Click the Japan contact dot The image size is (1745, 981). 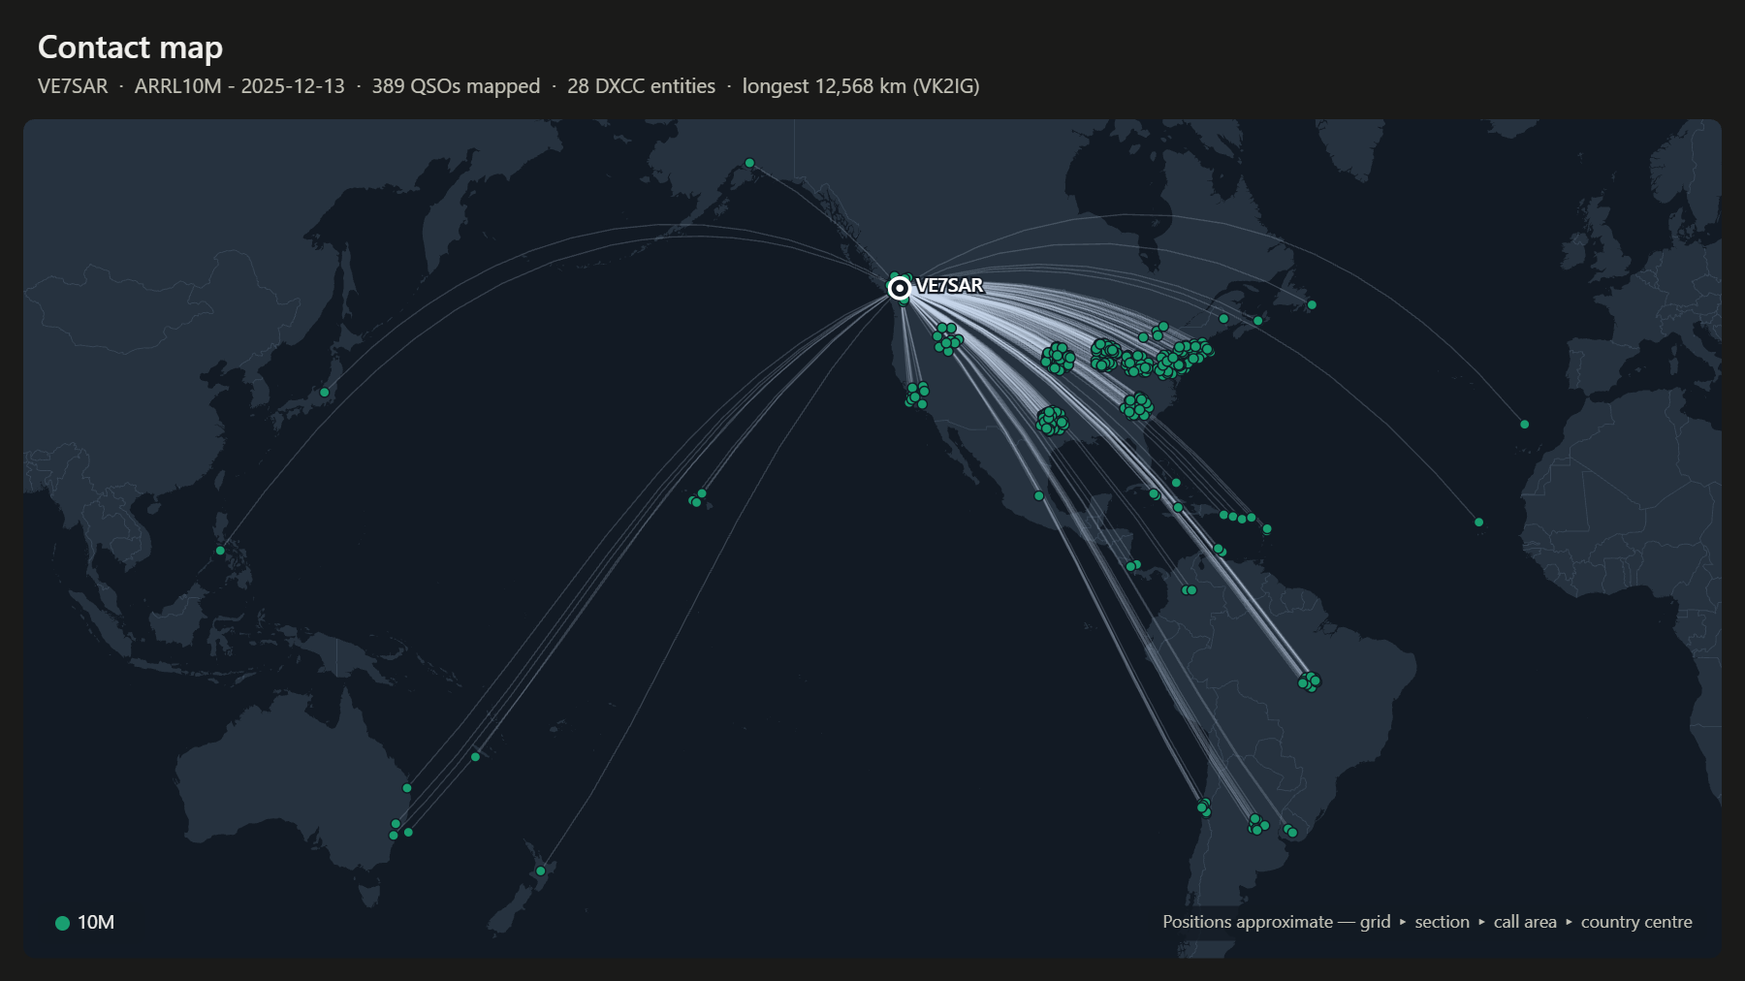(x=325, y=393)
